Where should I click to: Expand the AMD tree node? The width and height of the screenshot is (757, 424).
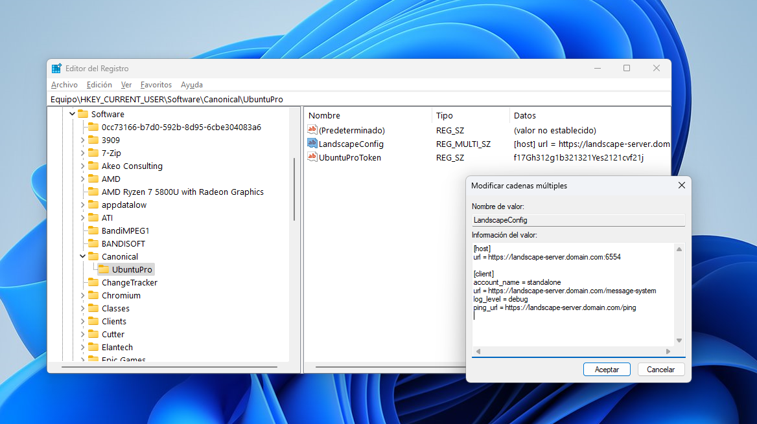[x=82, y=179]
